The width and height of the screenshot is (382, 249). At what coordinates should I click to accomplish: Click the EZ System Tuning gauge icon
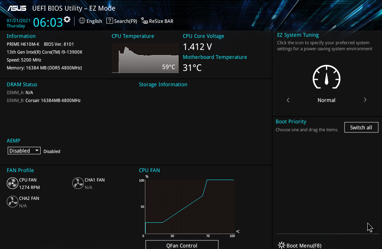click(x=327, y=77)
